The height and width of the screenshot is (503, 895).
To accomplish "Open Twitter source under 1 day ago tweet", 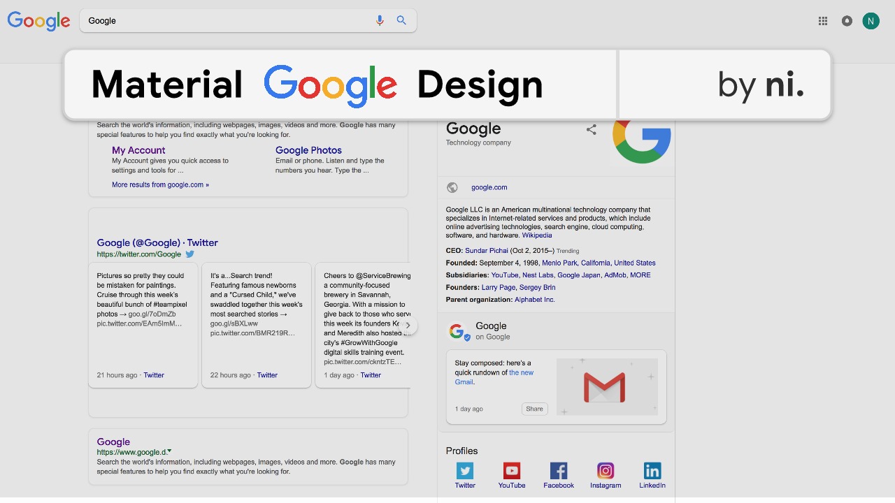I will pyautogui.click(x=371, y=375).
